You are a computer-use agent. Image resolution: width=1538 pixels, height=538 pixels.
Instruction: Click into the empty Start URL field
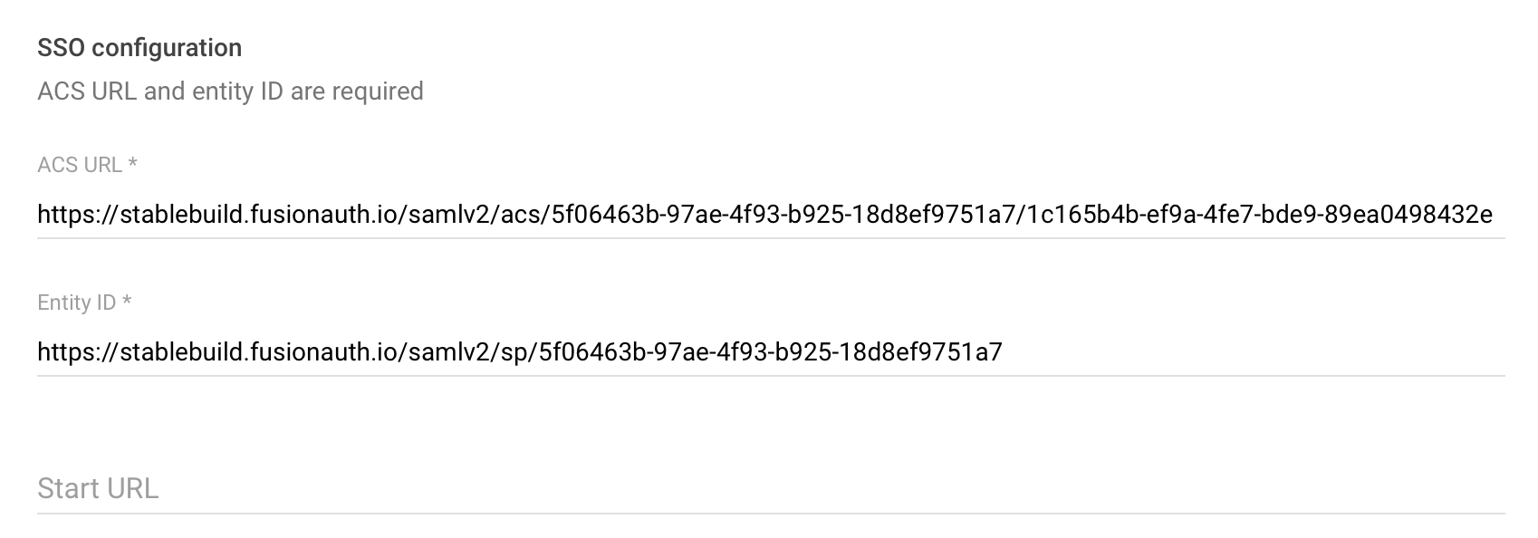770,489
